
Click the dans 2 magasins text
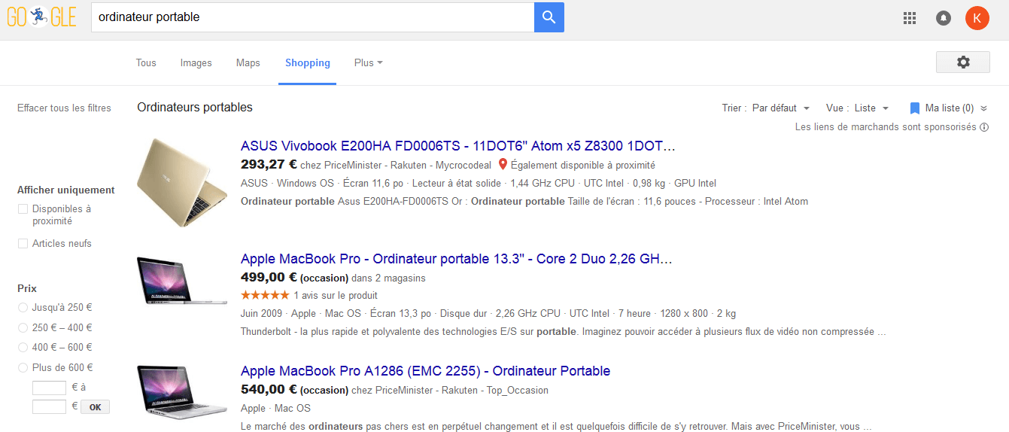(x=388, y=278)
